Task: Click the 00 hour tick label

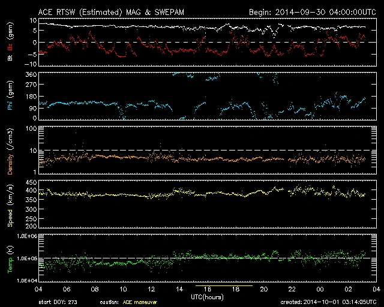Action: (319, 290)
